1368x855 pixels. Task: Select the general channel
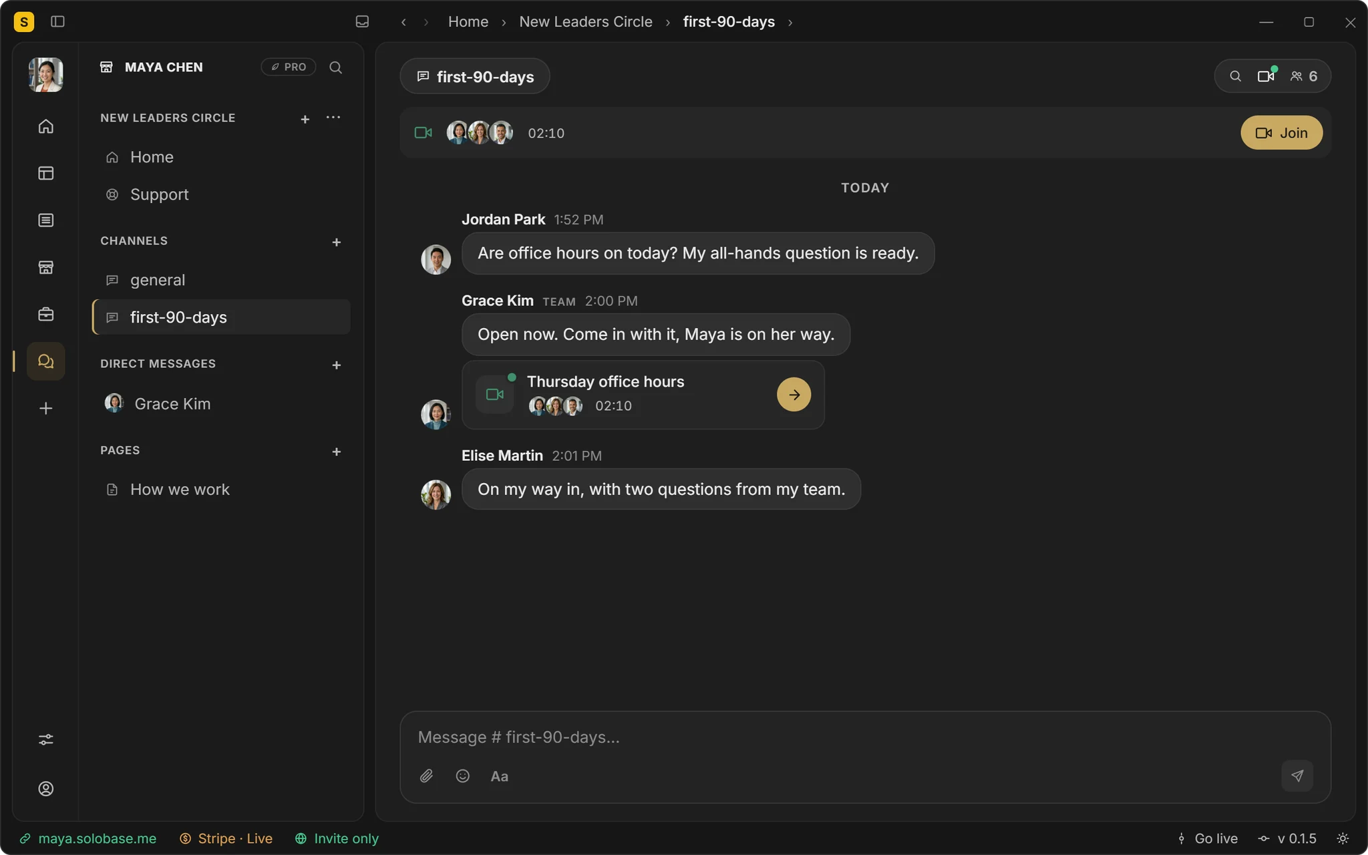point(221,280)
